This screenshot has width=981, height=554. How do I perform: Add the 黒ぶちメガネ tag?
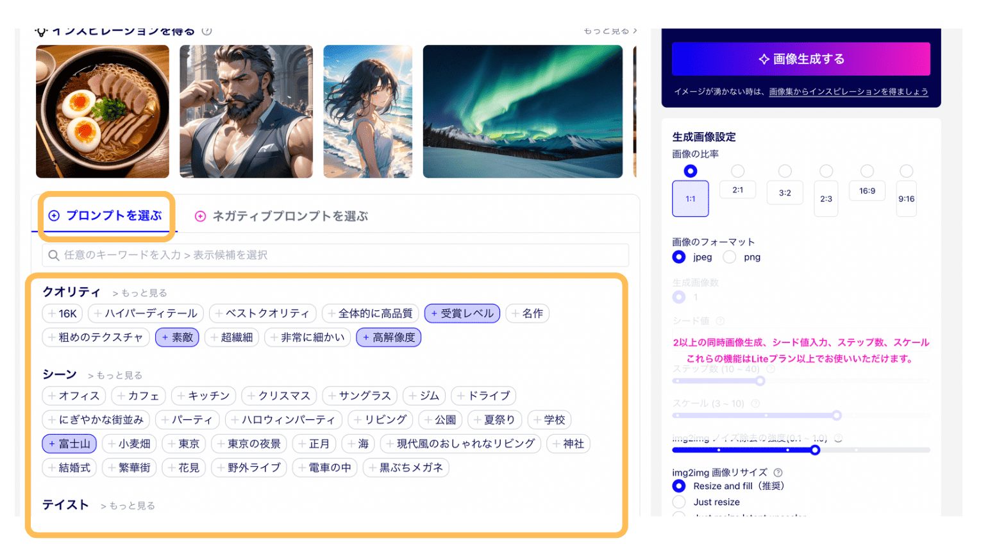point(406,467)
